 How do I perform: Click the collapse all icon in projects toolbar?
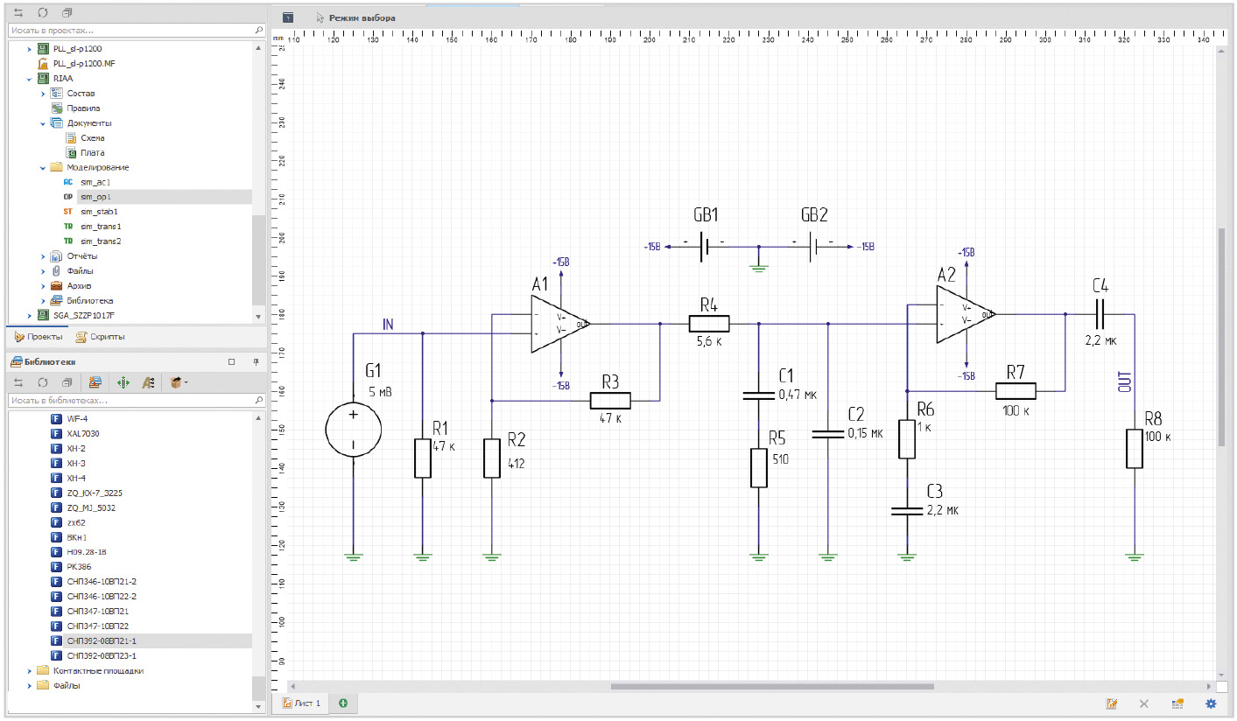pos(67,13)
